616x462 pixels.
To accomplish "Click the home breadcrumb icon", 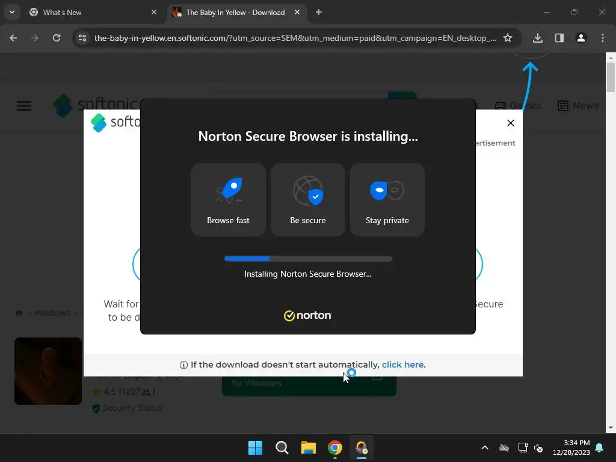I will 19,313.
